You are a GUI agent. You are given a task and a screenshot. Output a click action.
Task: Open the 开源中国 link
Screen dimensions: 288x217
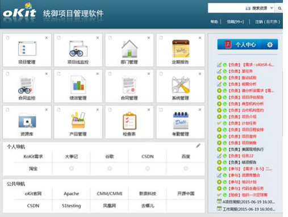tap(186, 194)
